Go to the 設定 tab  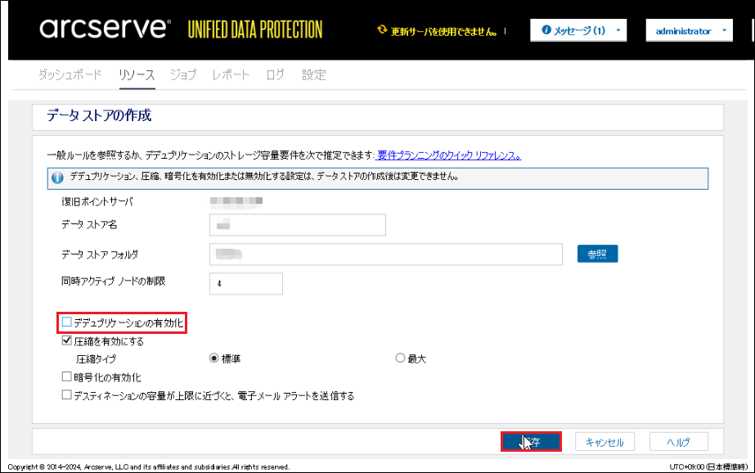click(x=314, y=74)
